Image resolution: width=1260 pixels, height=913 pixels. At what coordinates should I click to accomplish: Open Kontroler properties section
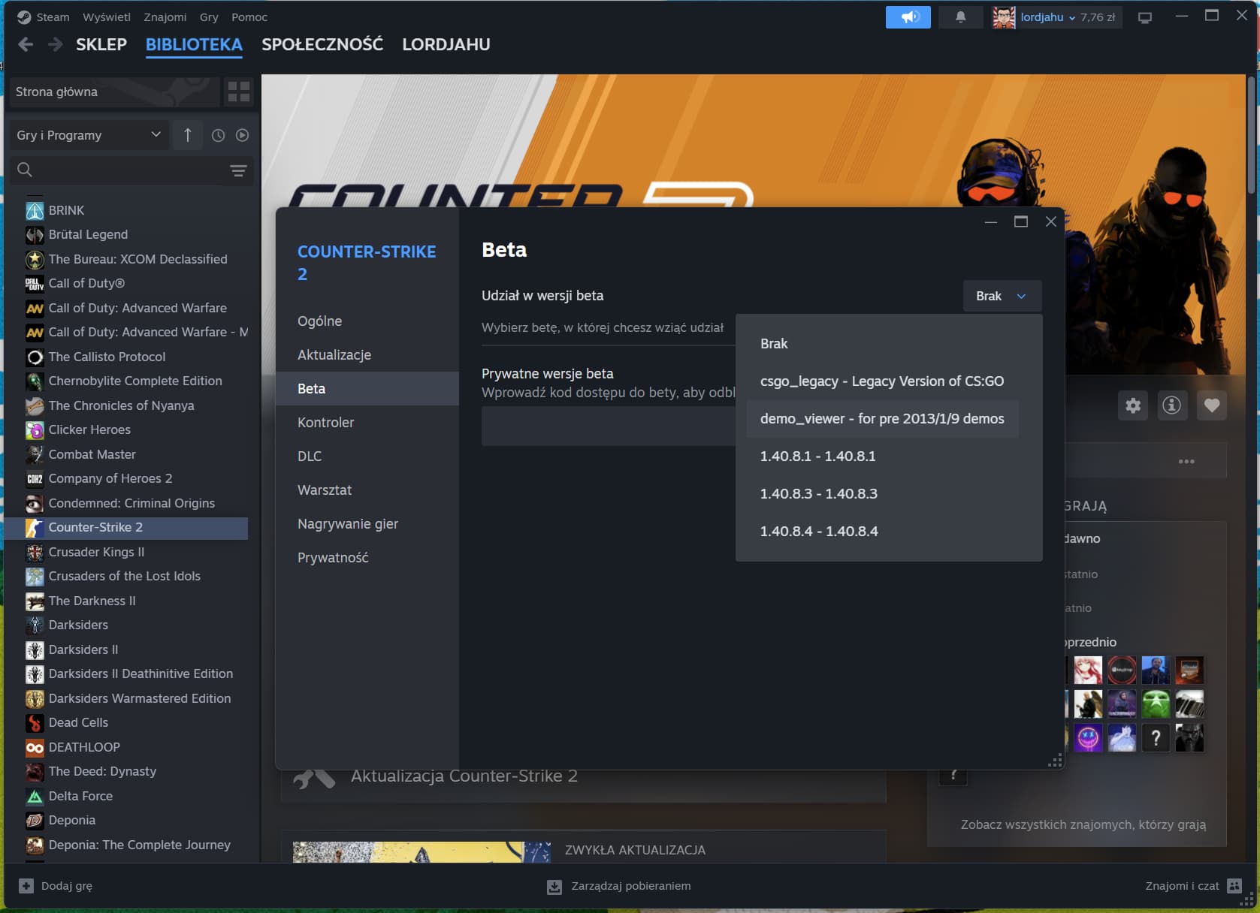click(x=367, y=423)
